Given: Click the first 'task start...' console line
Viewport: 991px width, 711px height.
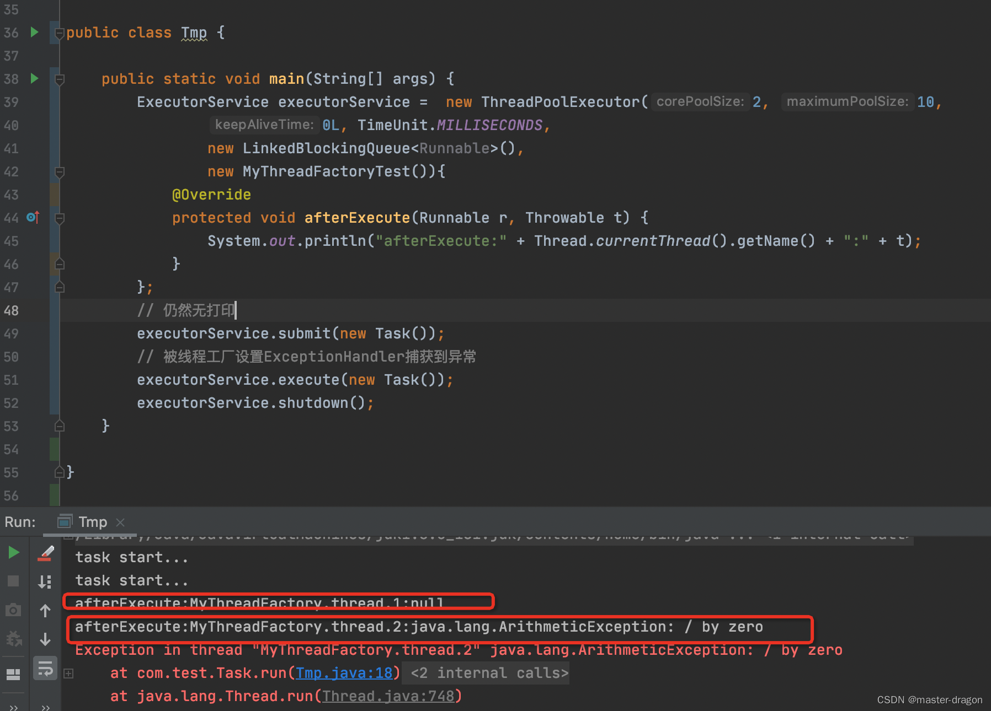Looking at the screenshot, I should click(131, 557).
